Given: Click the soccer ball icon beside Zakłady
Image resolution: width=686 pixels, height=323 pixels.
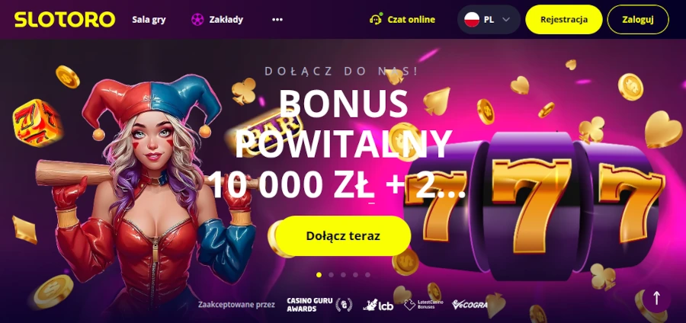Looking at the screenshot, I should click(x=197, y=20).
